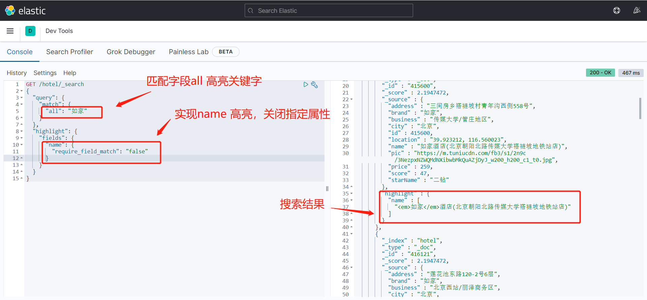Click the response pane vertical scrollbar
This screenshot has height=300, width=647.
[x=640, y=108]
